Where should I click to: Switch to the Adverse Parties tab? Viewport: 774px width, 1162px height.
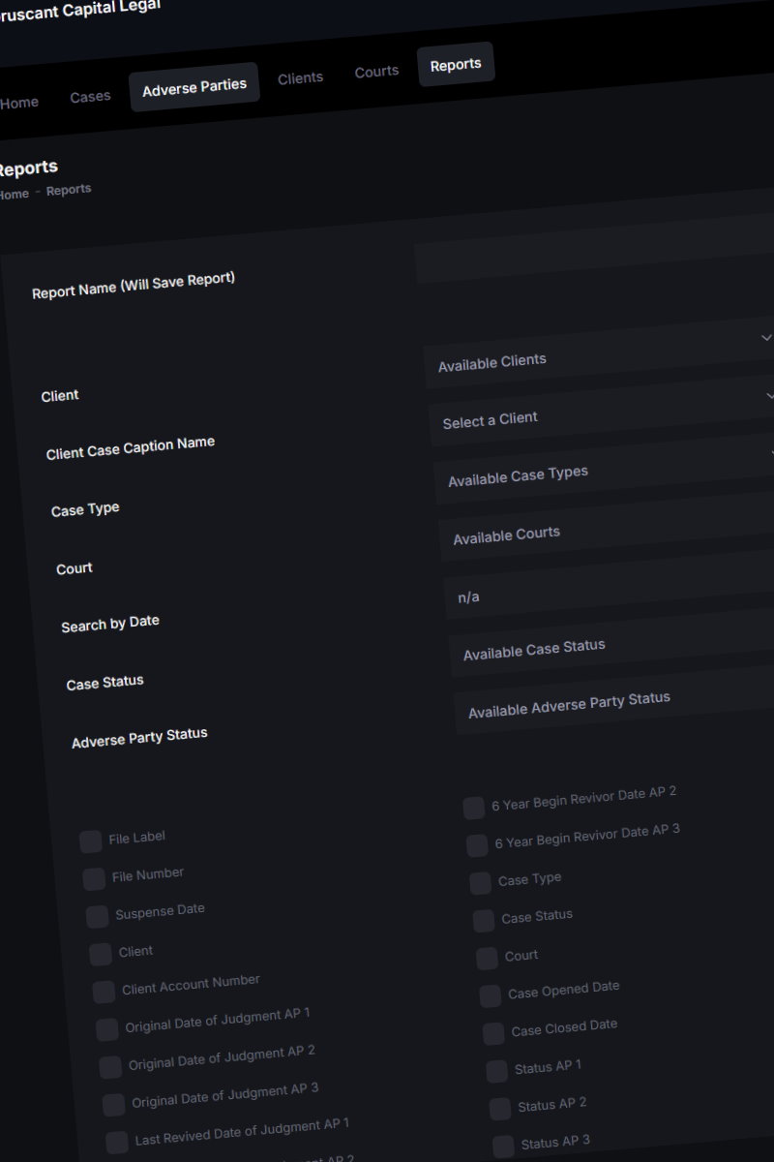click(194, 87)
